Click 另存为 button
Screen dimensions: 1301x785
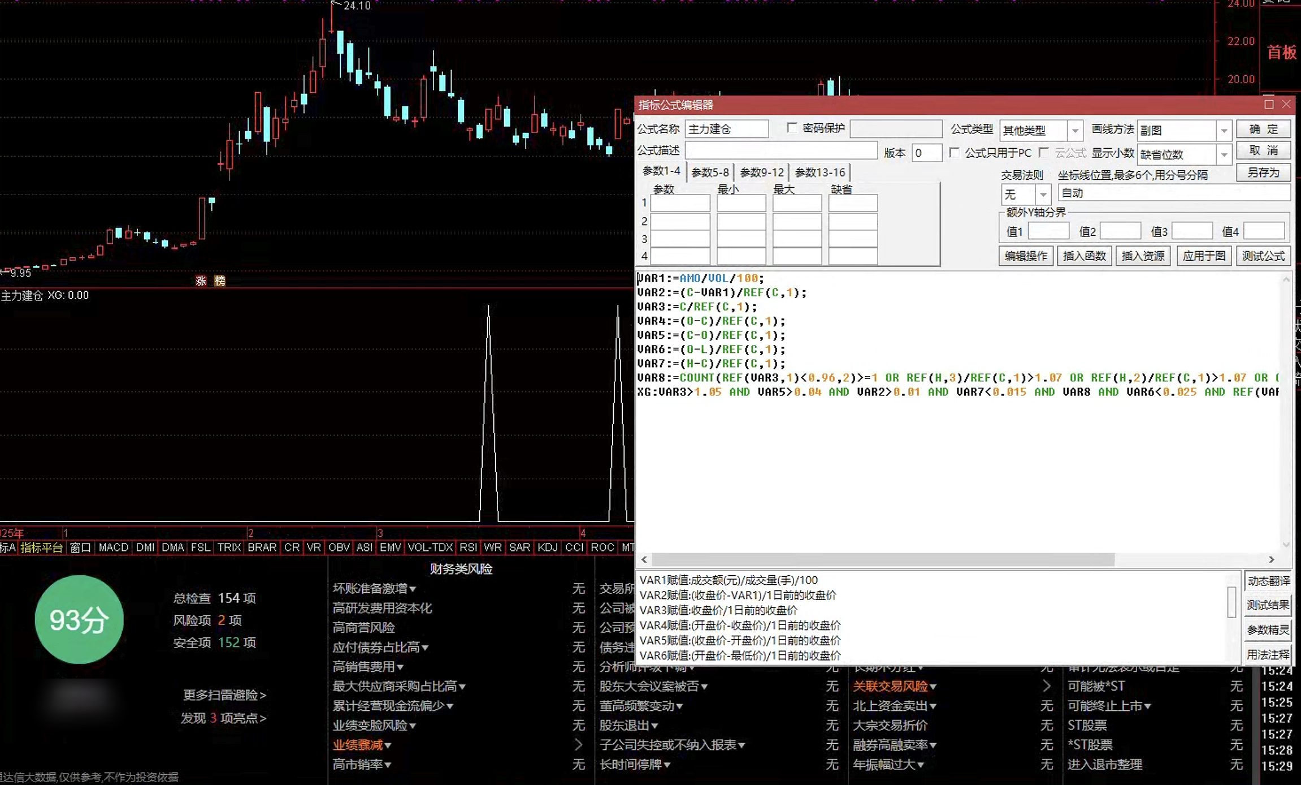pos(1264,172)
